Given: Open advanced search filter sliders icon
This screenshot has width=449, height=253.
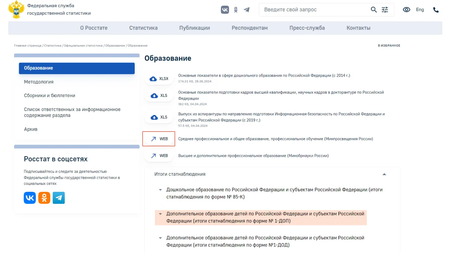Looking at the screenshot, I should tap(385, 10).
